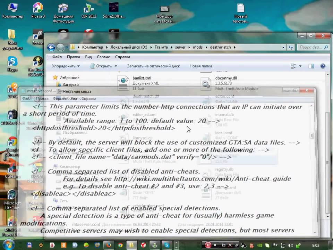Select Домашняя Фотостудия desktop shortcut
The height and width of the screenshot is (250, 333).
click(x=63, y=13)
